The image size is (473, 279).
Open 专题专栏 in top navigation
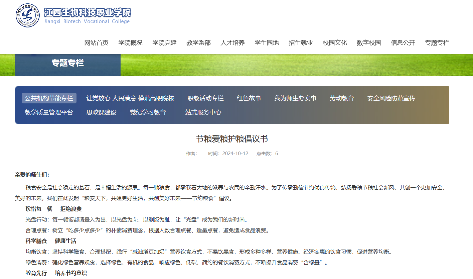[437, 43]
